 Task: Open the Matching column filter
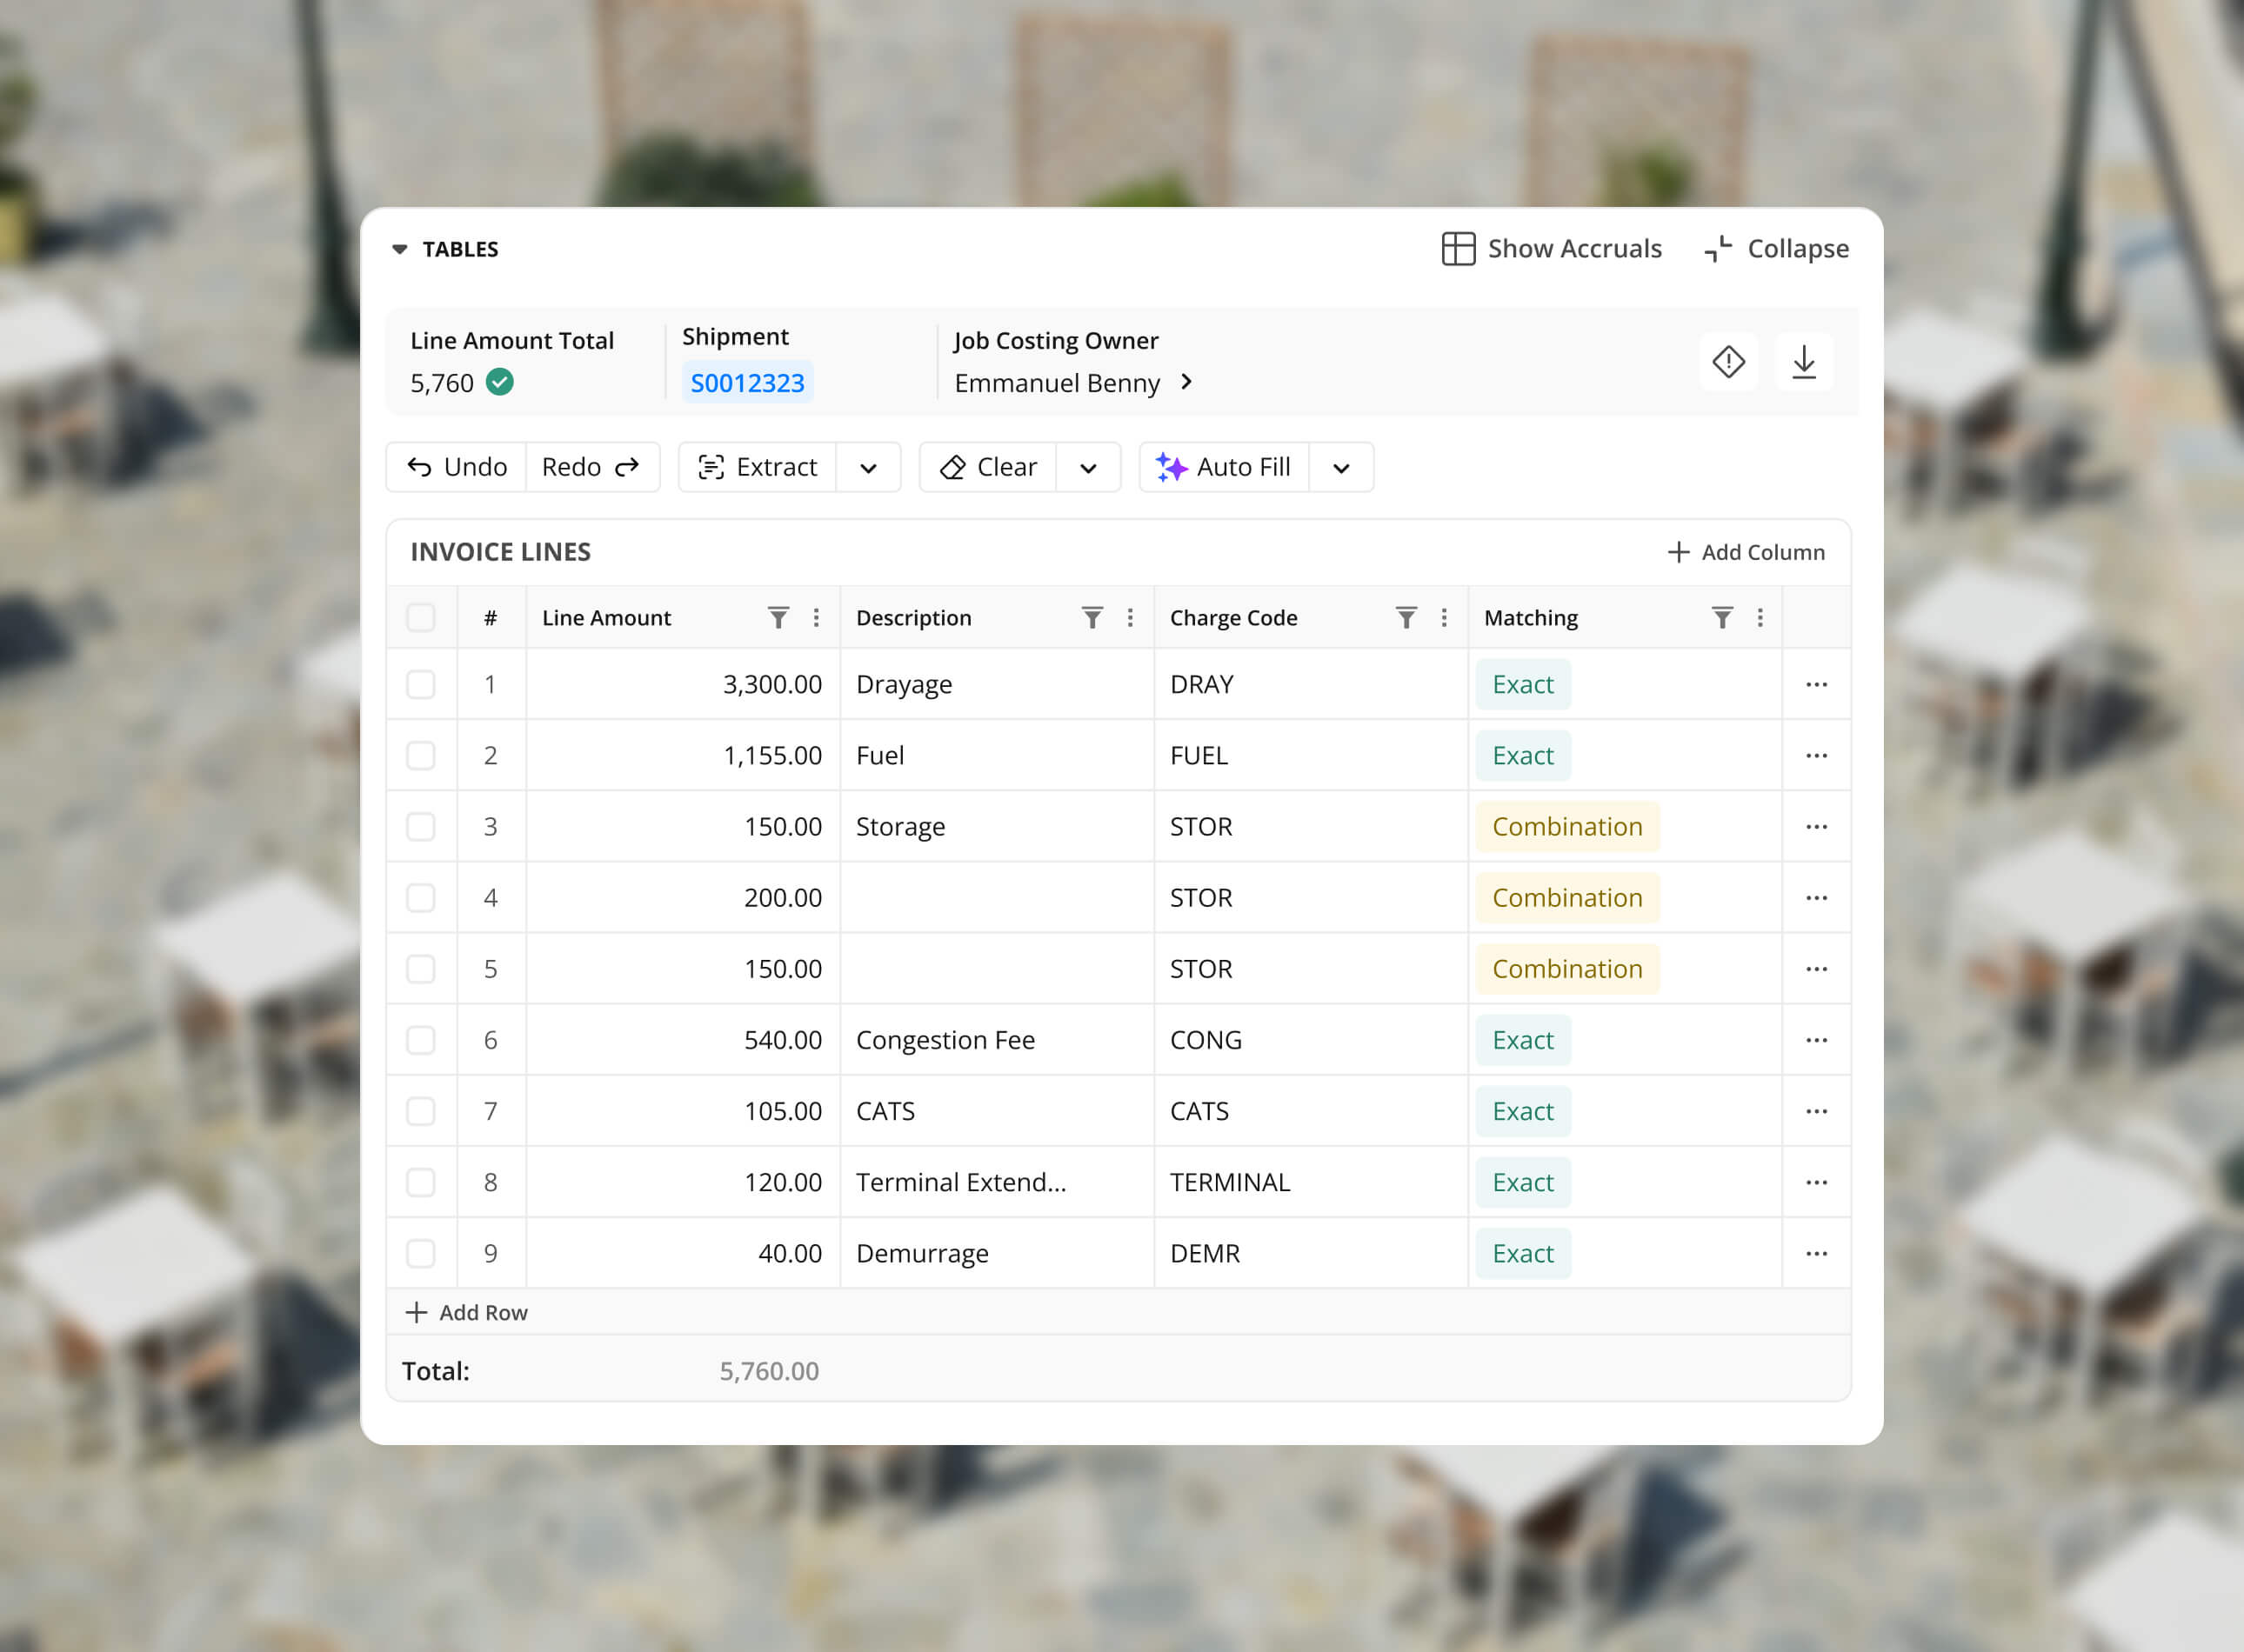1720,618
